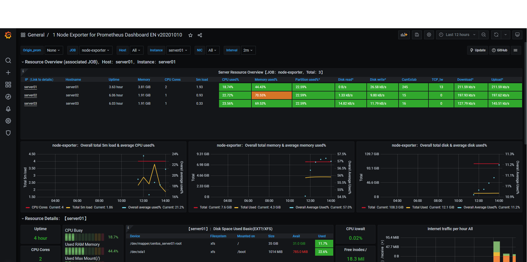Click the /dev/sda1 device row
527x262 pixels.
[x=229, y=252]
